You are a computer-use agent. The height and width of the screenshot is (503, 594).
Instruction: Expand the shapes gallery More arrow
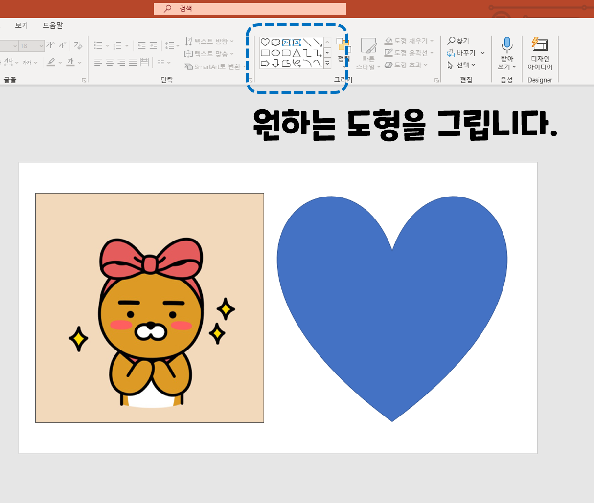327,63
